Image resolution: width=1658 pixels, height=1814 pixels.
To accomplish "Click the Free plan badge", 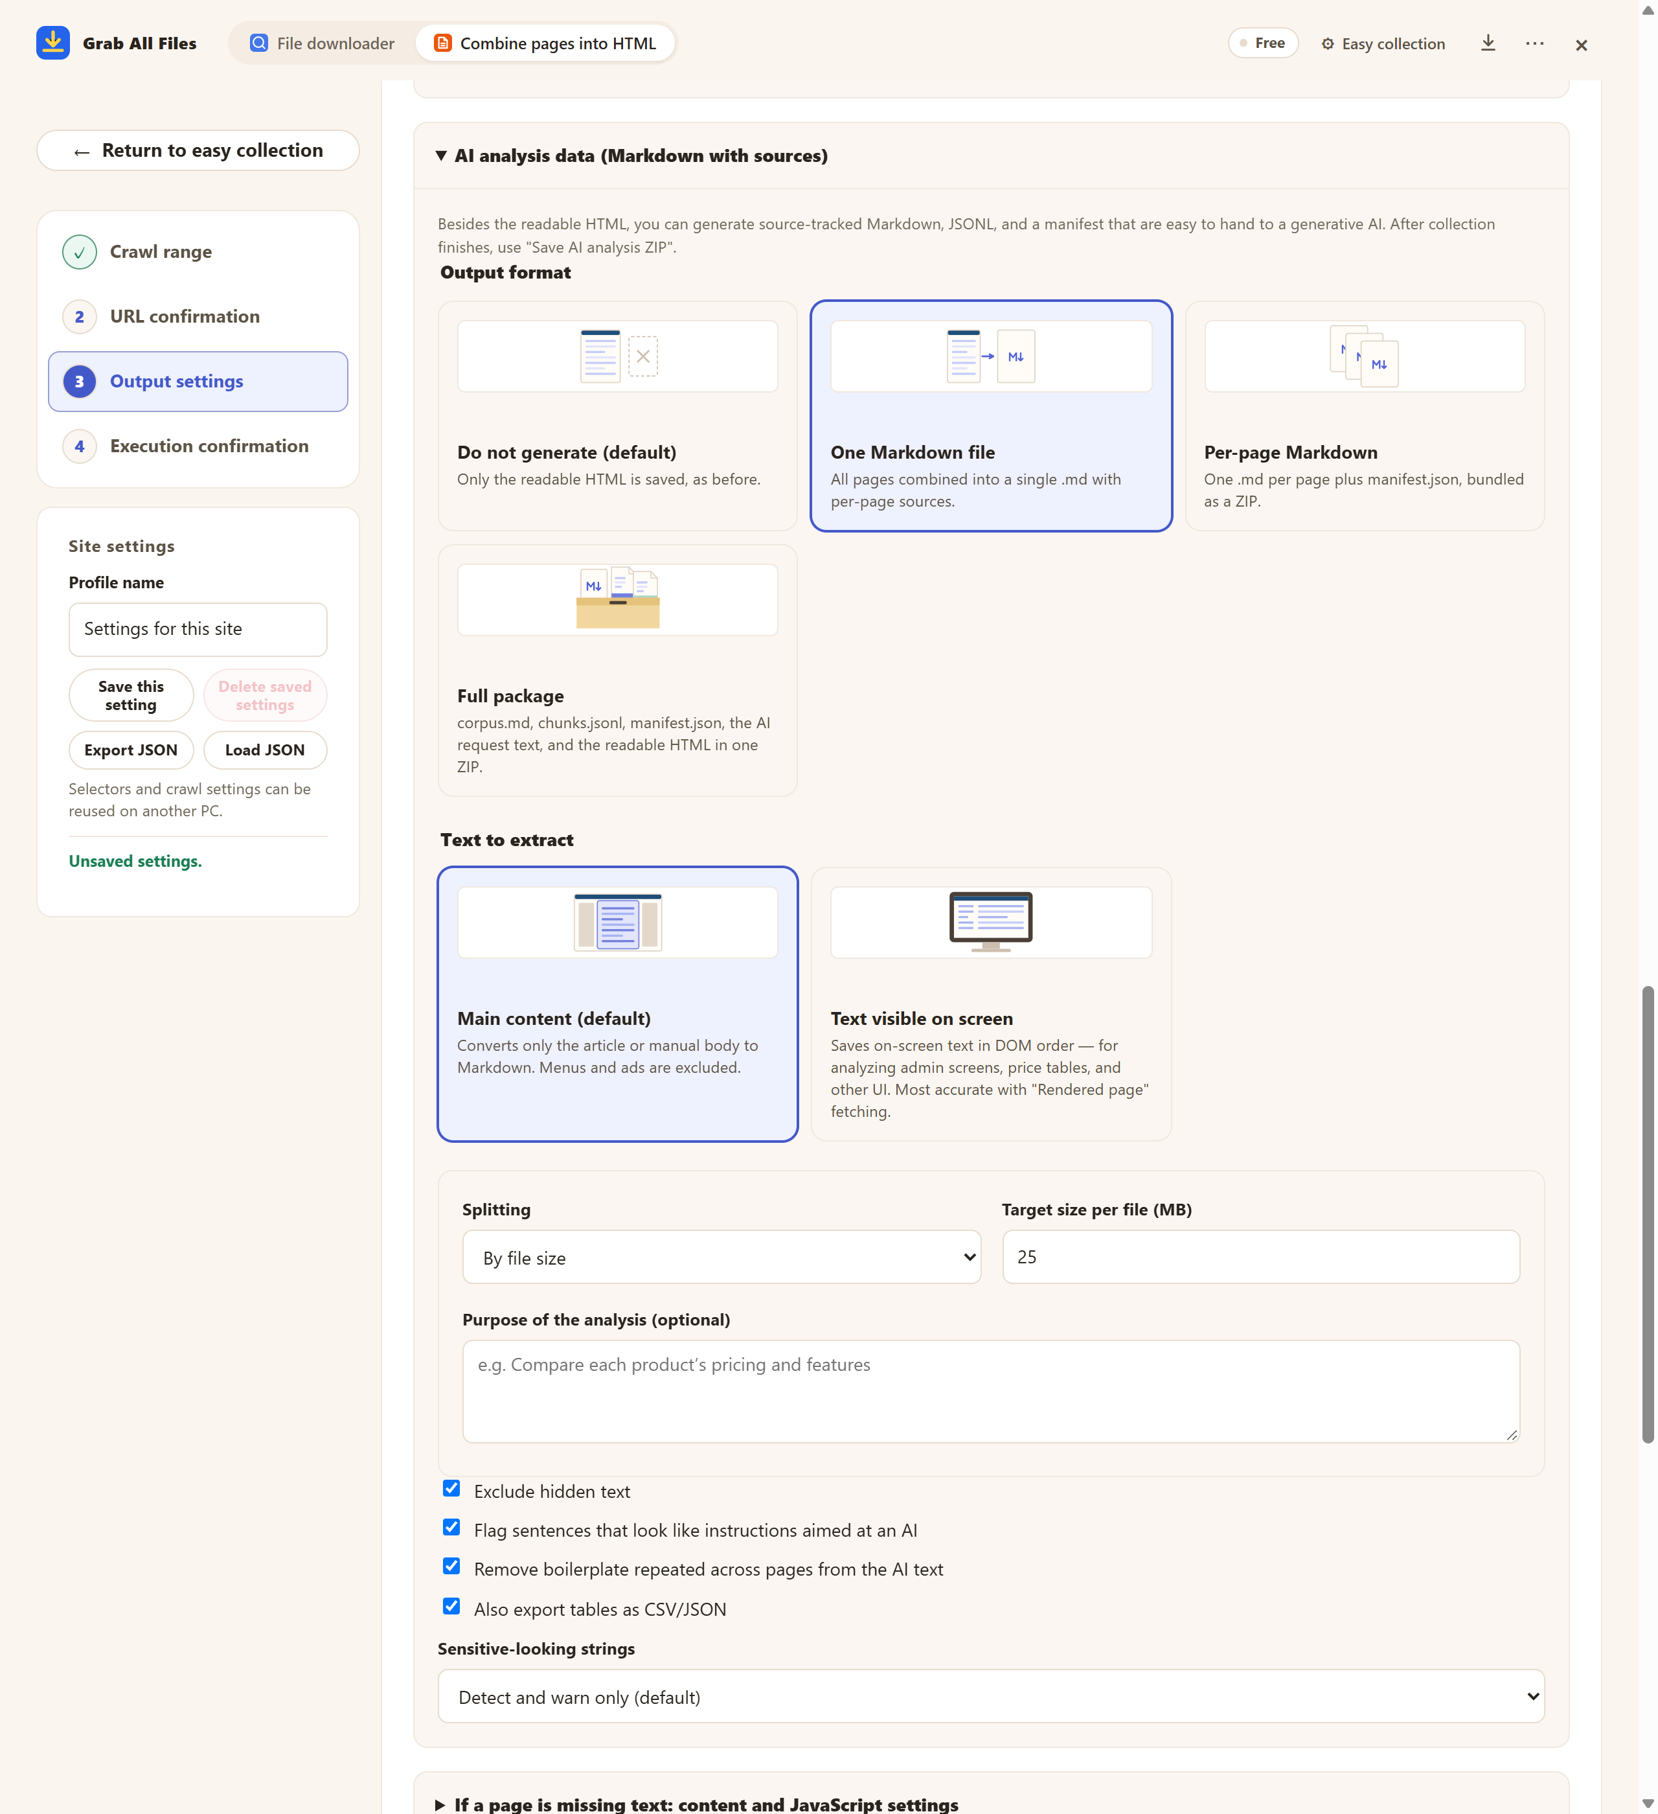I will (x=1263, y=43).
